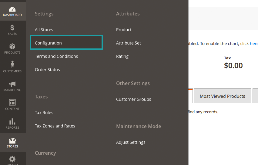Select the Reports bar chart icon
258x165 pixels.
(x=12, y=121)
